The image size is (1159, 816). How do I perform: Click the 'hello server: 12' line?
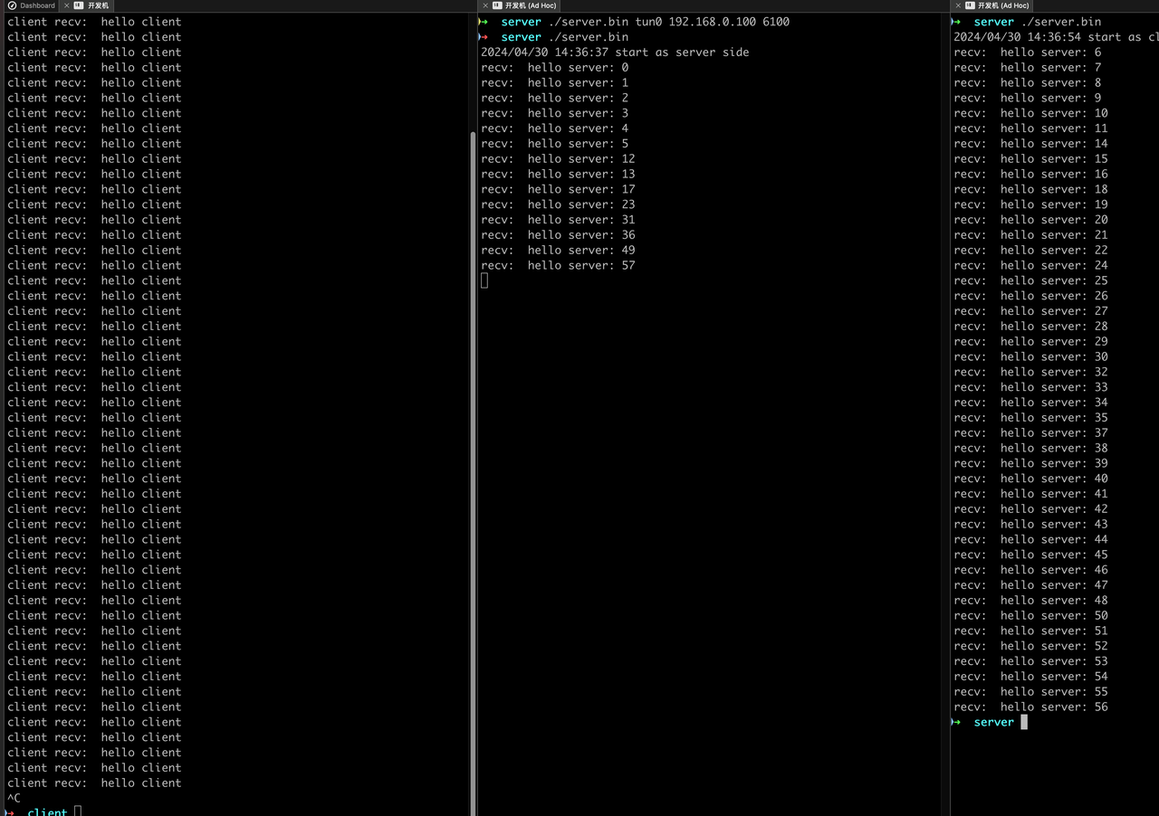point(558,158)
